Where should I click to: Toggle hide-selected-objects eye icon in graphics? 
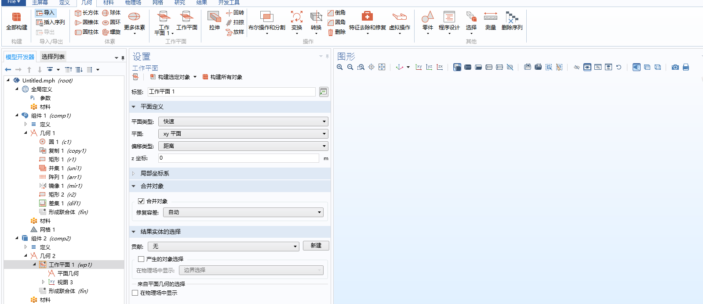[x=577, y=67]
